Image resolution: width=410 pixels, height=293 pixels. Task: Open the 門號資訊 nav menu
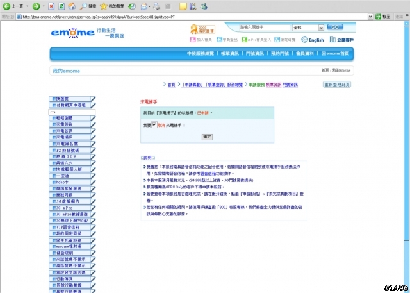click(255, 54)
